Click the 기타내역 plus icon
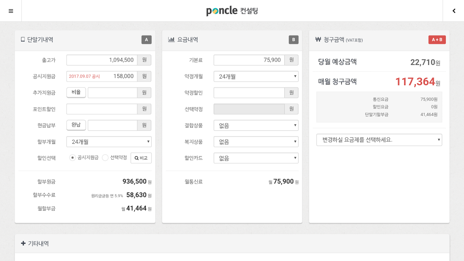 tap(23, 243)
